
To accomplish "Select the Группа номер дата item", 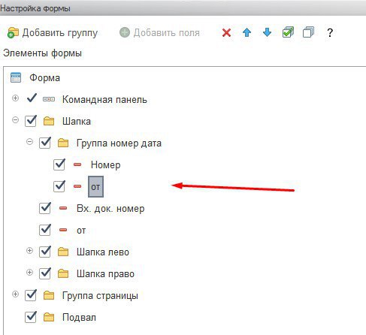I will coord(119,143).
